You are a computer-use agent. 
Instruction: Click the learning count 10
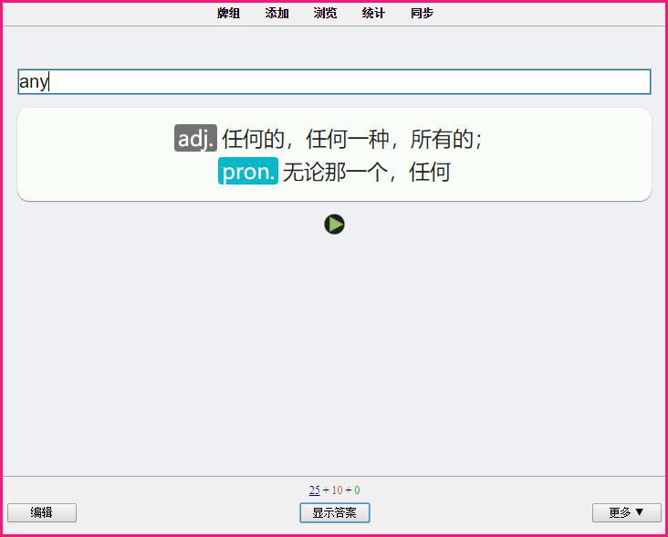click(337, 490)
